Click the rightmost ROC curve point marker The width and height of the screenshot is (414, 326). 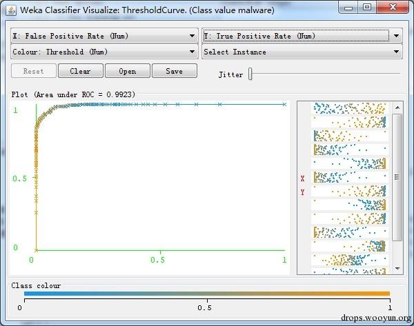point(284,105)
